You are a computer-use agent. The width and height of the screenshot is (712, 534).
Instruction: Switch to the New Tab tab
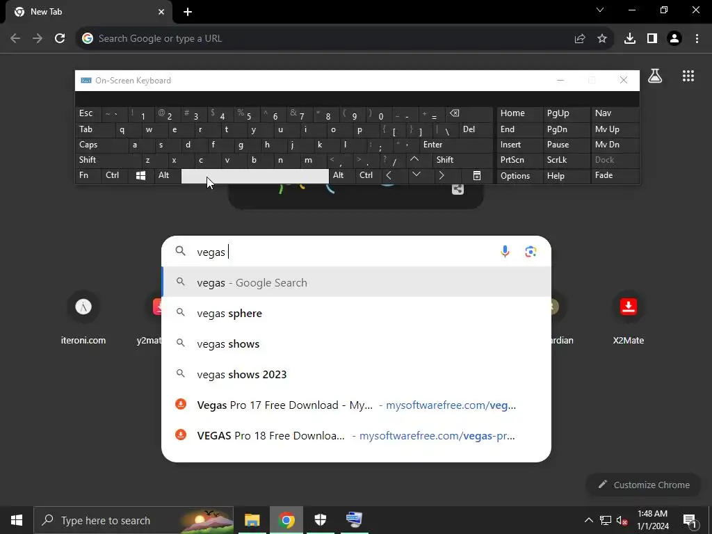coord(88,12)
